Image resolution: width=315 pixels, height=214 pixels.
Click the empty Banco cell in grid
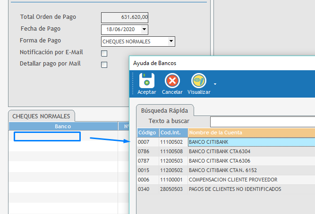point(47,137)
